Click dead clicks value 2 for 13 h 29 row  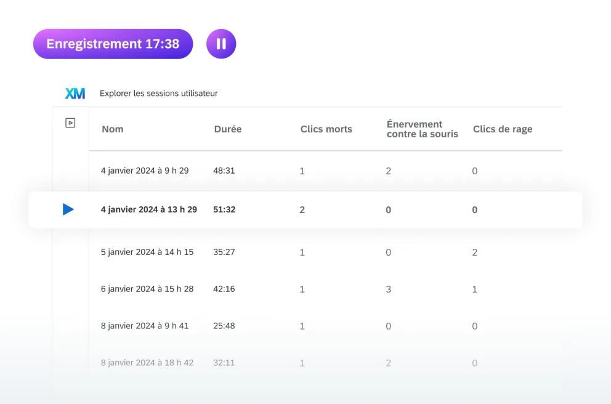tap(302, 210)
